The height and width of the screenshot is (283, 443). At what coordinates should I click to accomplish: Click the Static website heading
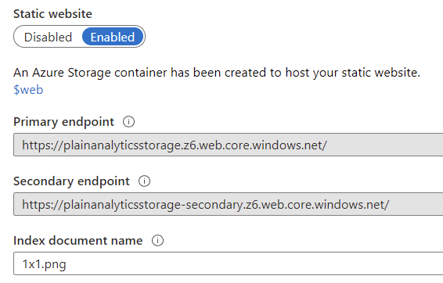(53, 14)
